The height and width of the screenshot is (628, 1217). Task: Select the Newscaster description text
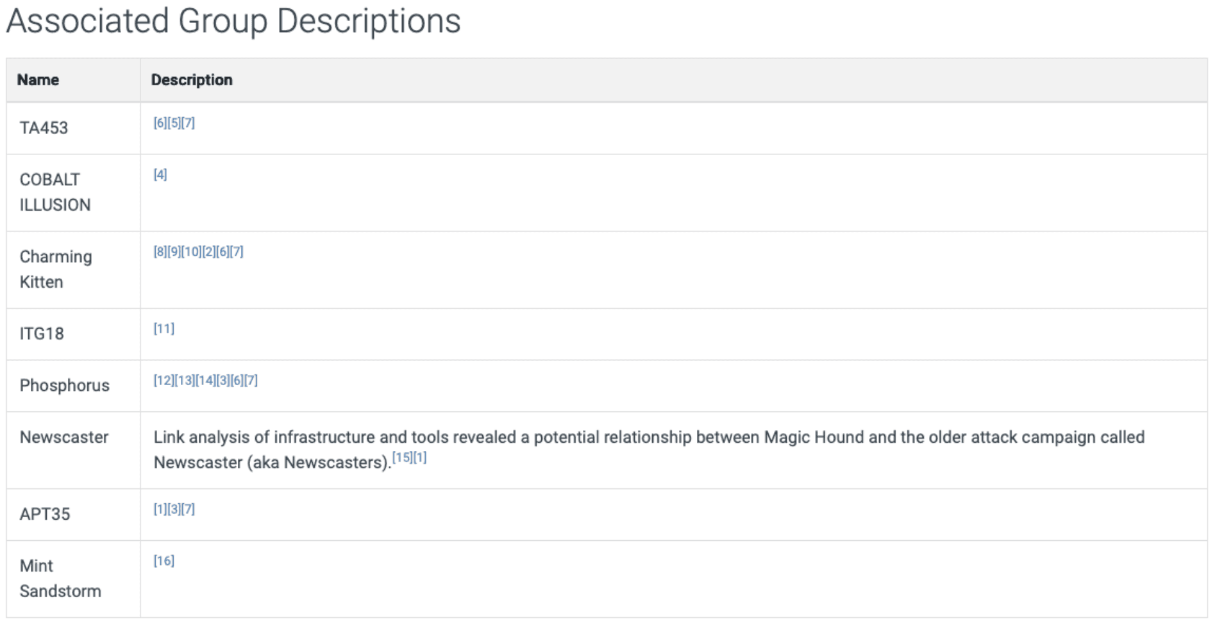648,438
